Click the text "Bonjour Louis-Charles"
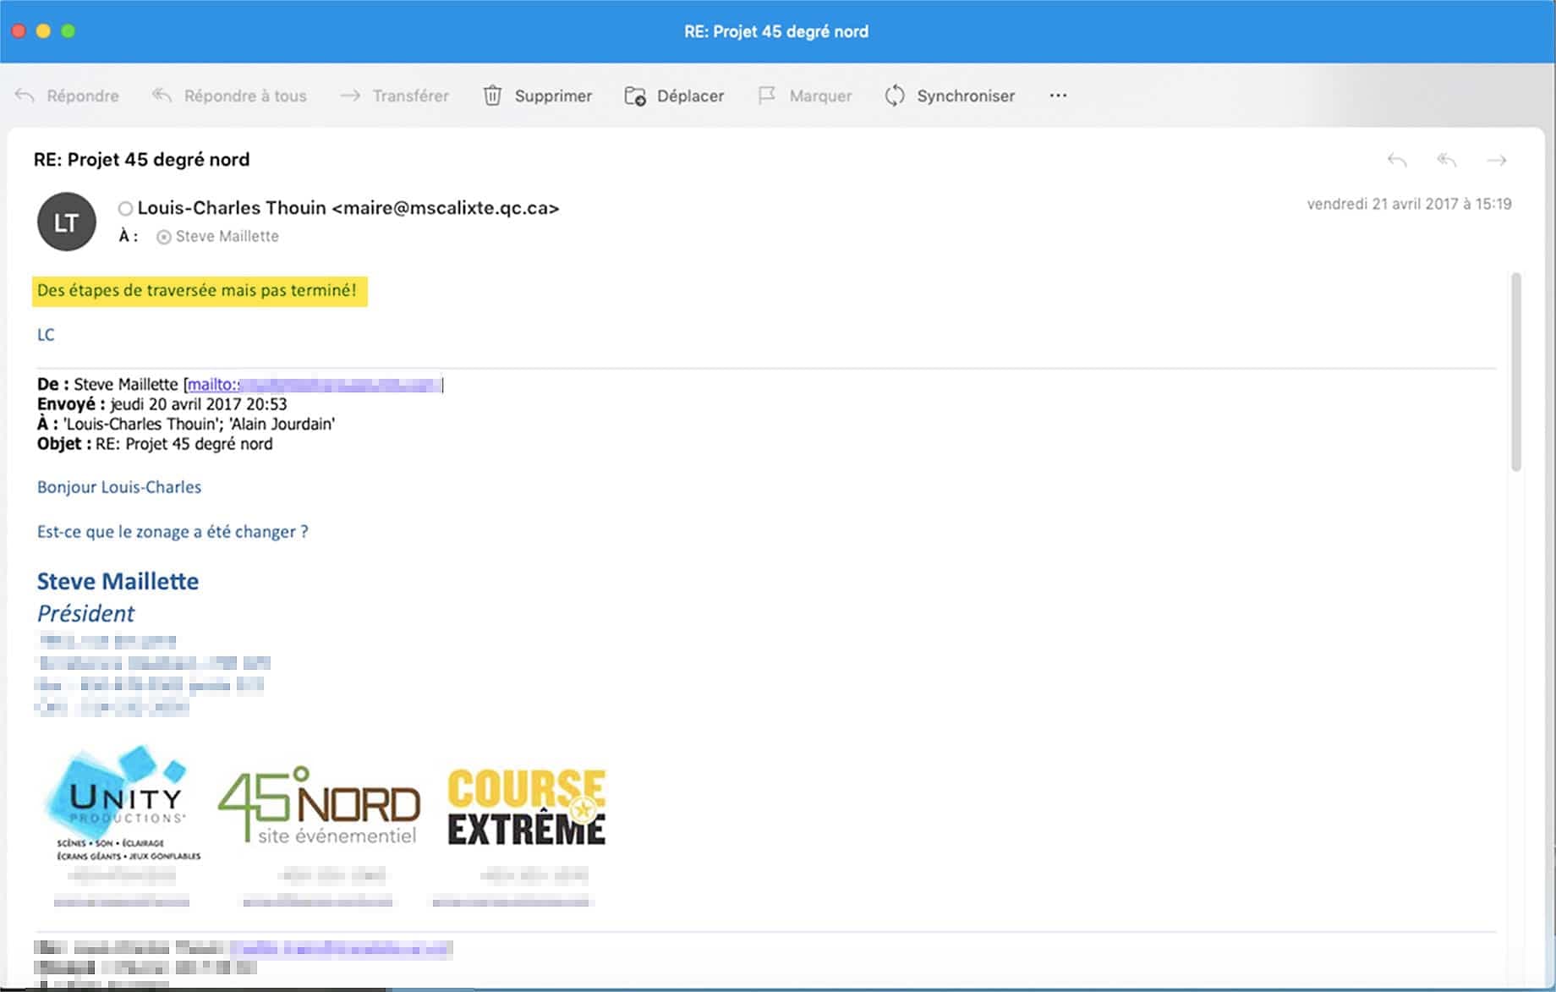Image resolution: width=1556 pixels, height=992 pixels. tap(119, 487)
